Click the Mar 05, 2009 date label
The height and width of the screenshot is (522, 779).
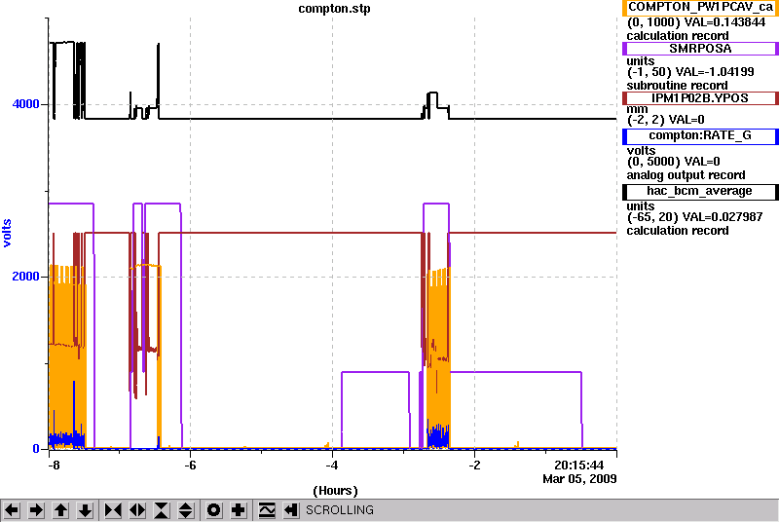click(579, 479)
